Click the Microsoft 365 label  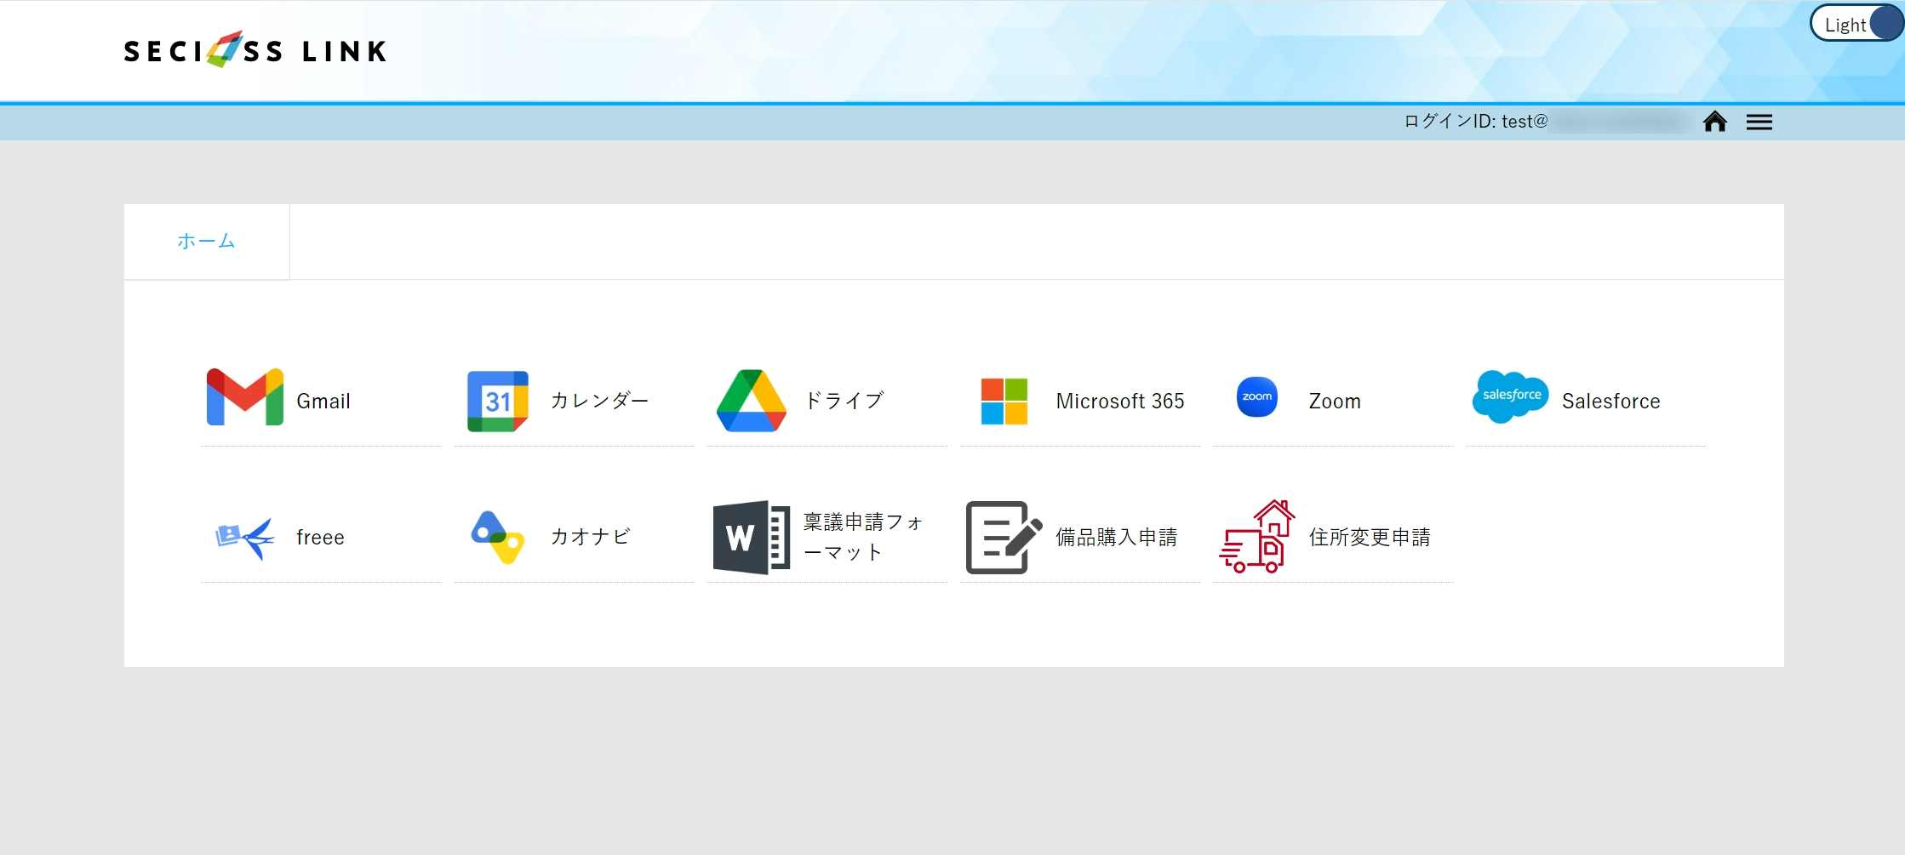1120,402
